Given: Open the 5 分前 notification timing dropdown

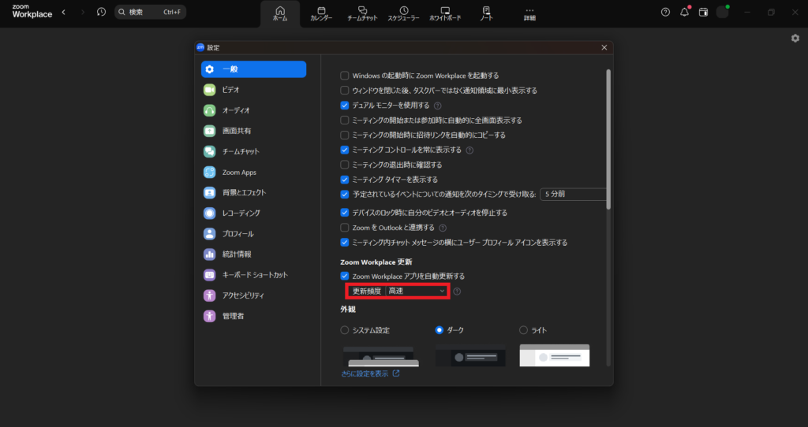Looking at the screenshot, I should click(x=573, y=195).
